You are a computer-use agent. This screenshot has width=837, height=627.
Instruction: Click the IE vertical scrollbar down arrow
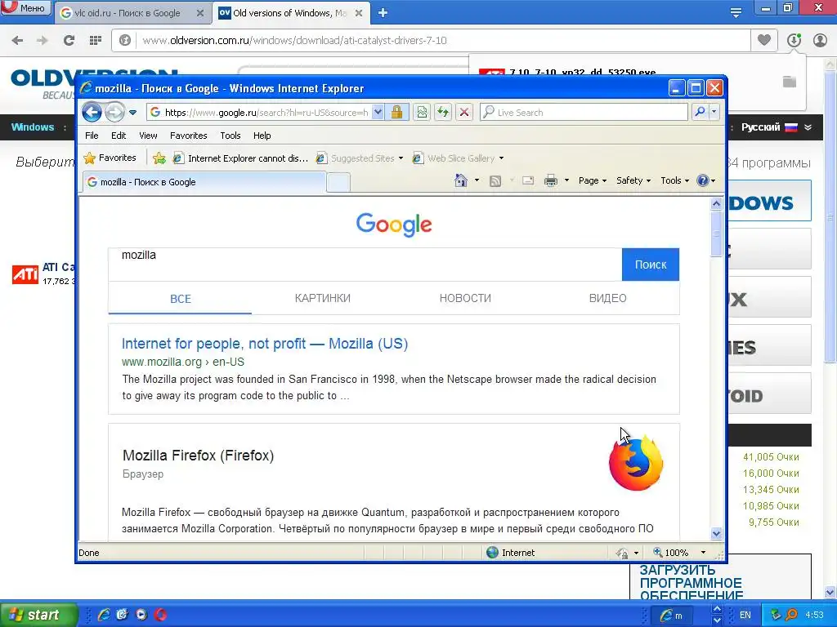tap(716, 533)
